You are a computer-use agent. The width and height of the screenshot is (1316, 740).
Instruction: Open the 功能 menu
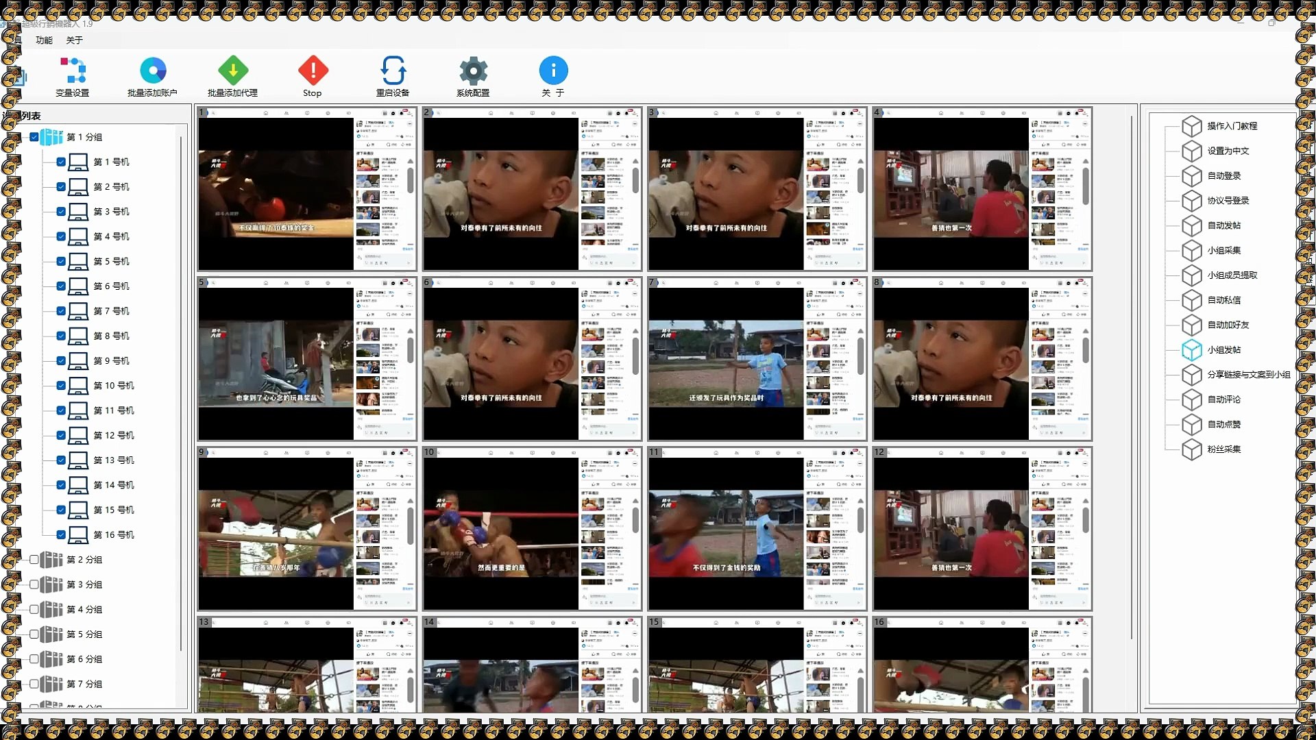[x=44, y=40]
